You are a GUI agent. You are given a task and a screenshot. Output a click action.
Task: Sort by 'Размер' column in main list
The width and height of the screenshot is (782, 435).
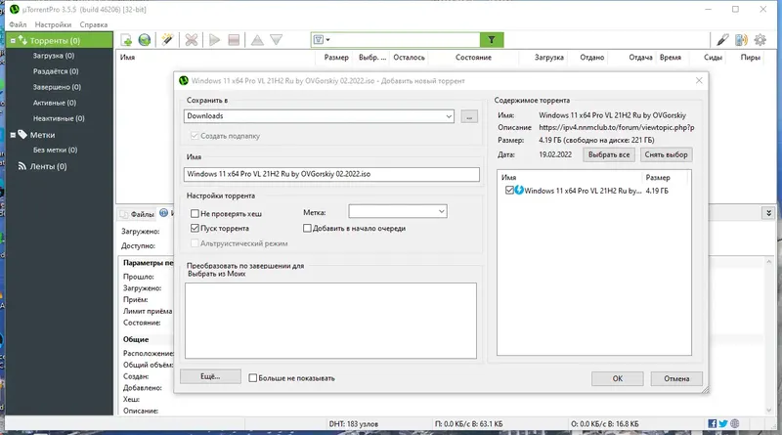(336, 58)
